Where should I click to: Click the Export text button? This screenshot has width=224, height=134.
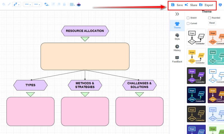209,5
